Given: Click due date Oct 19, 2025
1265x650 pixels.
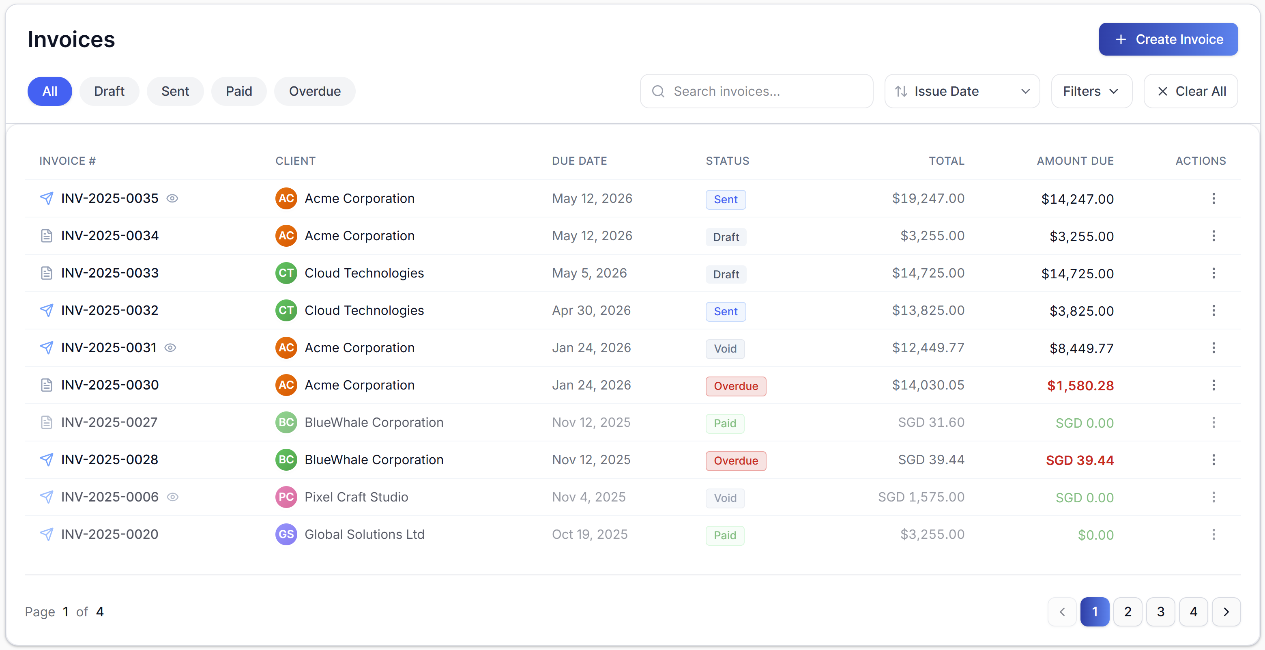Looking at the screenshot, I should [590, 534].
